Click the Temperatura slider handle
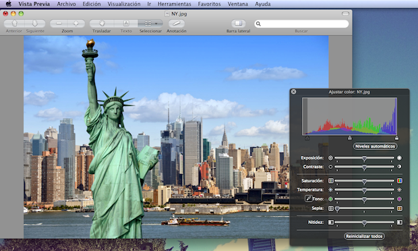This screenshot has height=251, width=418. tap(364, 190)
